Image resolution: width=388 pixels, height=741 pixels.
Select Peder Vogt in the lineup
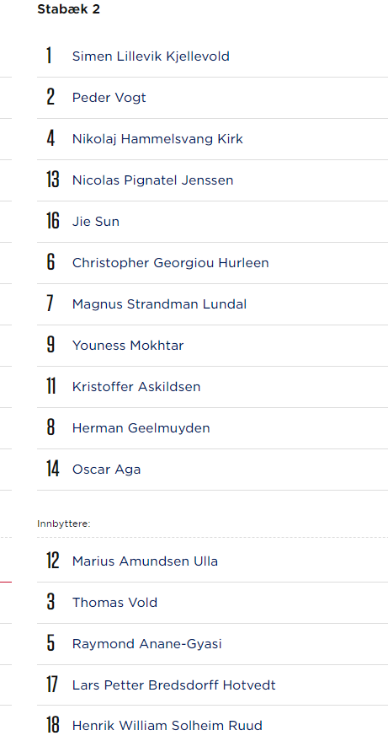click(109, 97)
